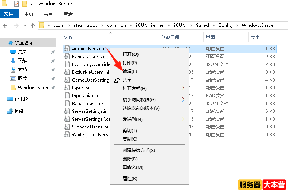
Task: Click chevron after Config in path
Action: (x=237, y=26)
